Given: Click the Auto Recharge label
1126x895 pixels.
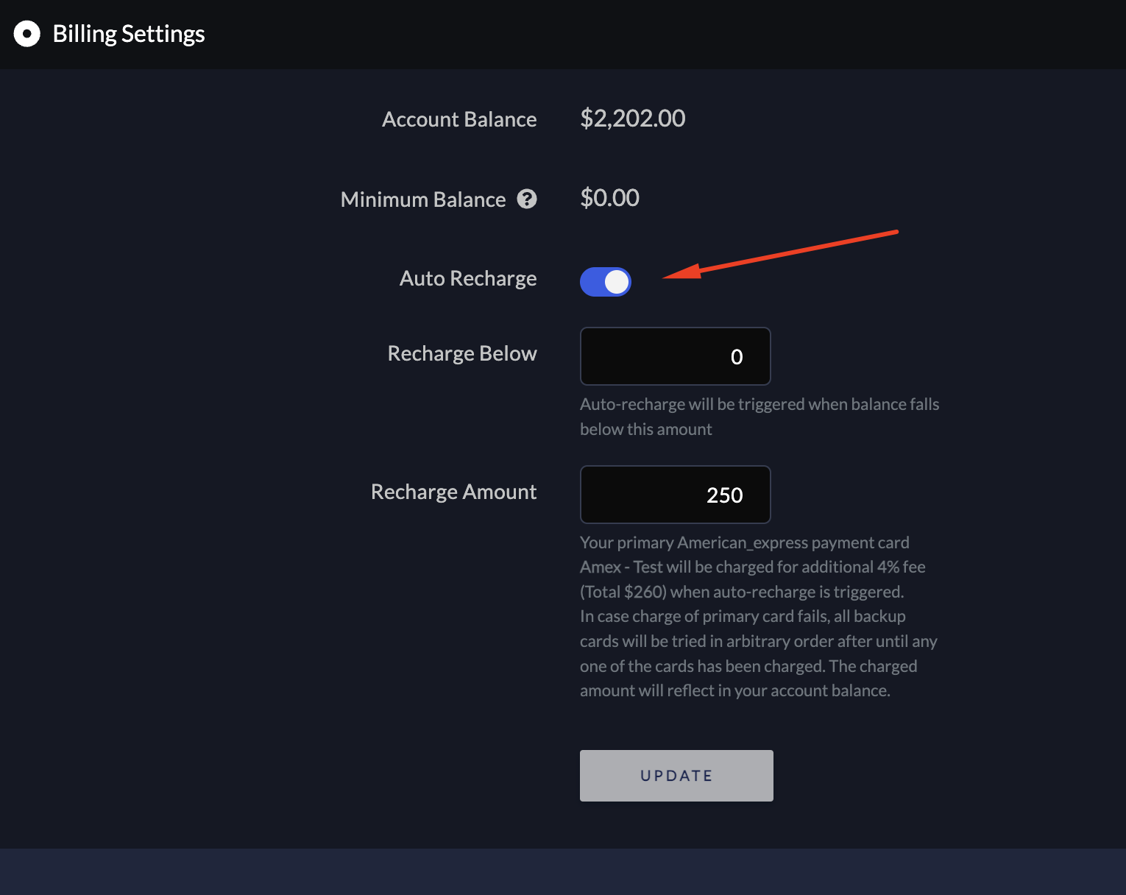Looking at the screenshot, I should click(x=468, y=279).
